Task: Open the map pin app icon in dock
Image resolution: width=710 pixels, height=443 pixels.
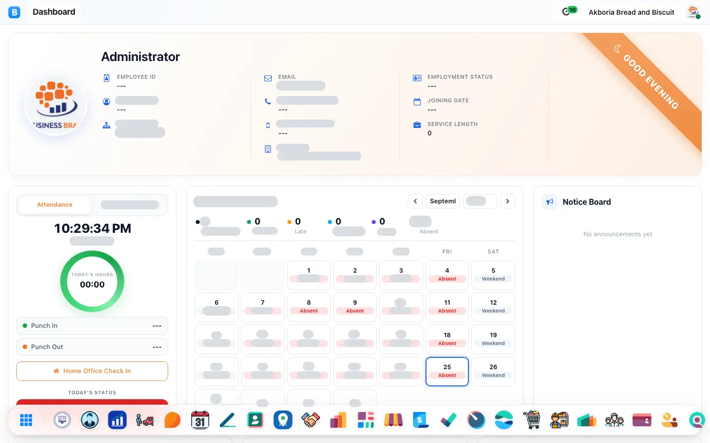Action: coord(283,420)
